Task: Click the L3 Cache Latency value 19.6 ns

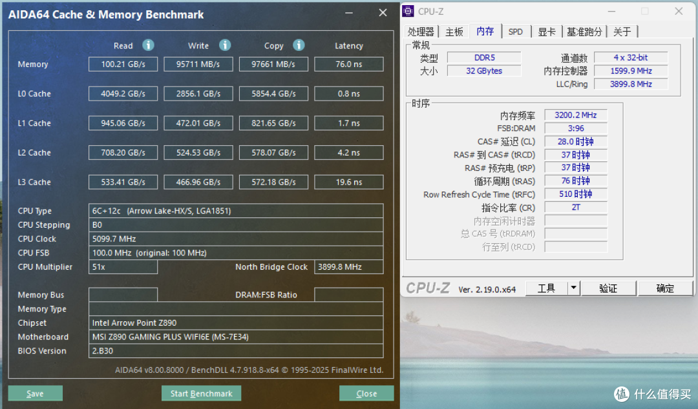Action: [x=348, y=182]
